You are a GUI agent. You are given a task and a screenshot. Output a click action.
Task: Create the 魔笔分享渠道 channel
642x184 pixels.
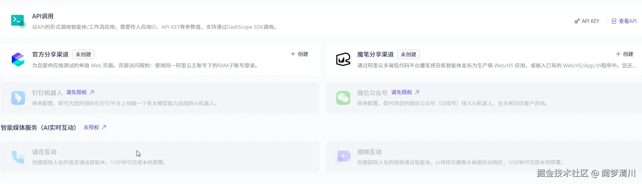[x=624, y=54]
